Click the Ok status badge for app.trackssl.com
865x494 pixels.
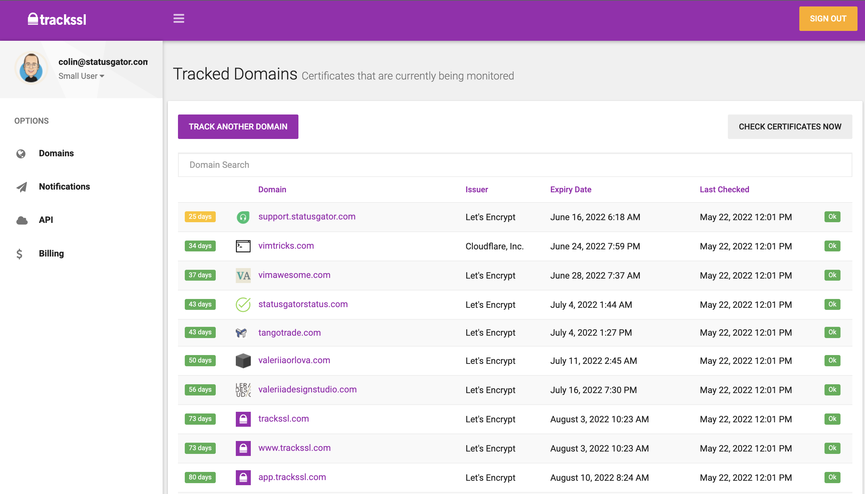pos(832,477)
